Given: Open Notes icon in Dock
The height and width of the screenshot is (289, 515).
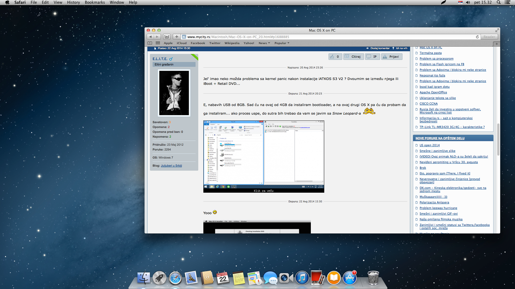Looking at the screenshot, I should click(239, 278).
